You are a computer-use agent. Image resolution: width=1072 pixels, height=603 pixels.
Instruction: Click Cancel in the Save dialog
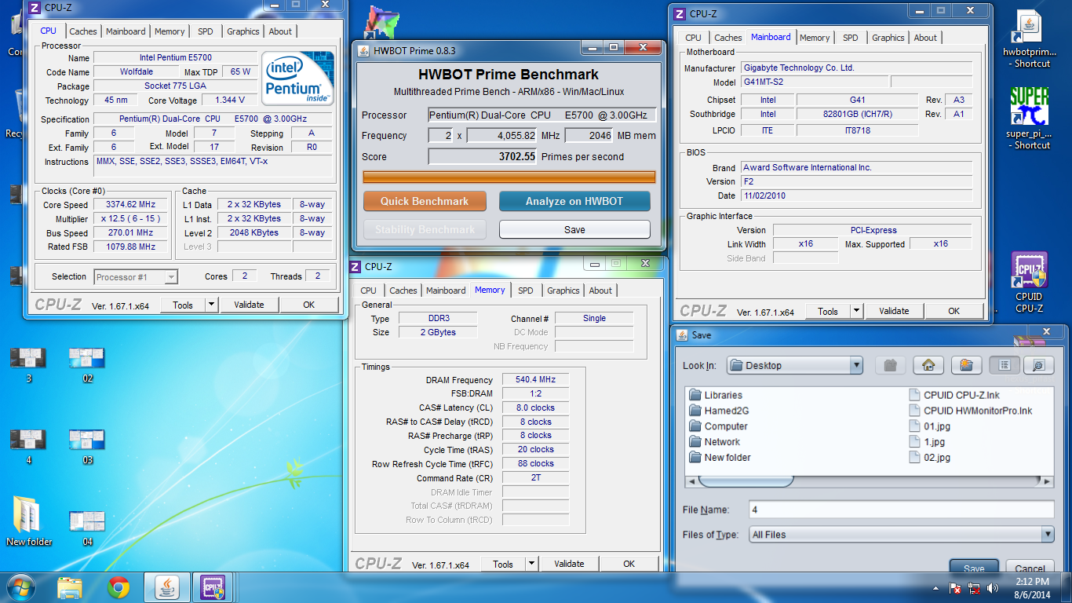1030,568
